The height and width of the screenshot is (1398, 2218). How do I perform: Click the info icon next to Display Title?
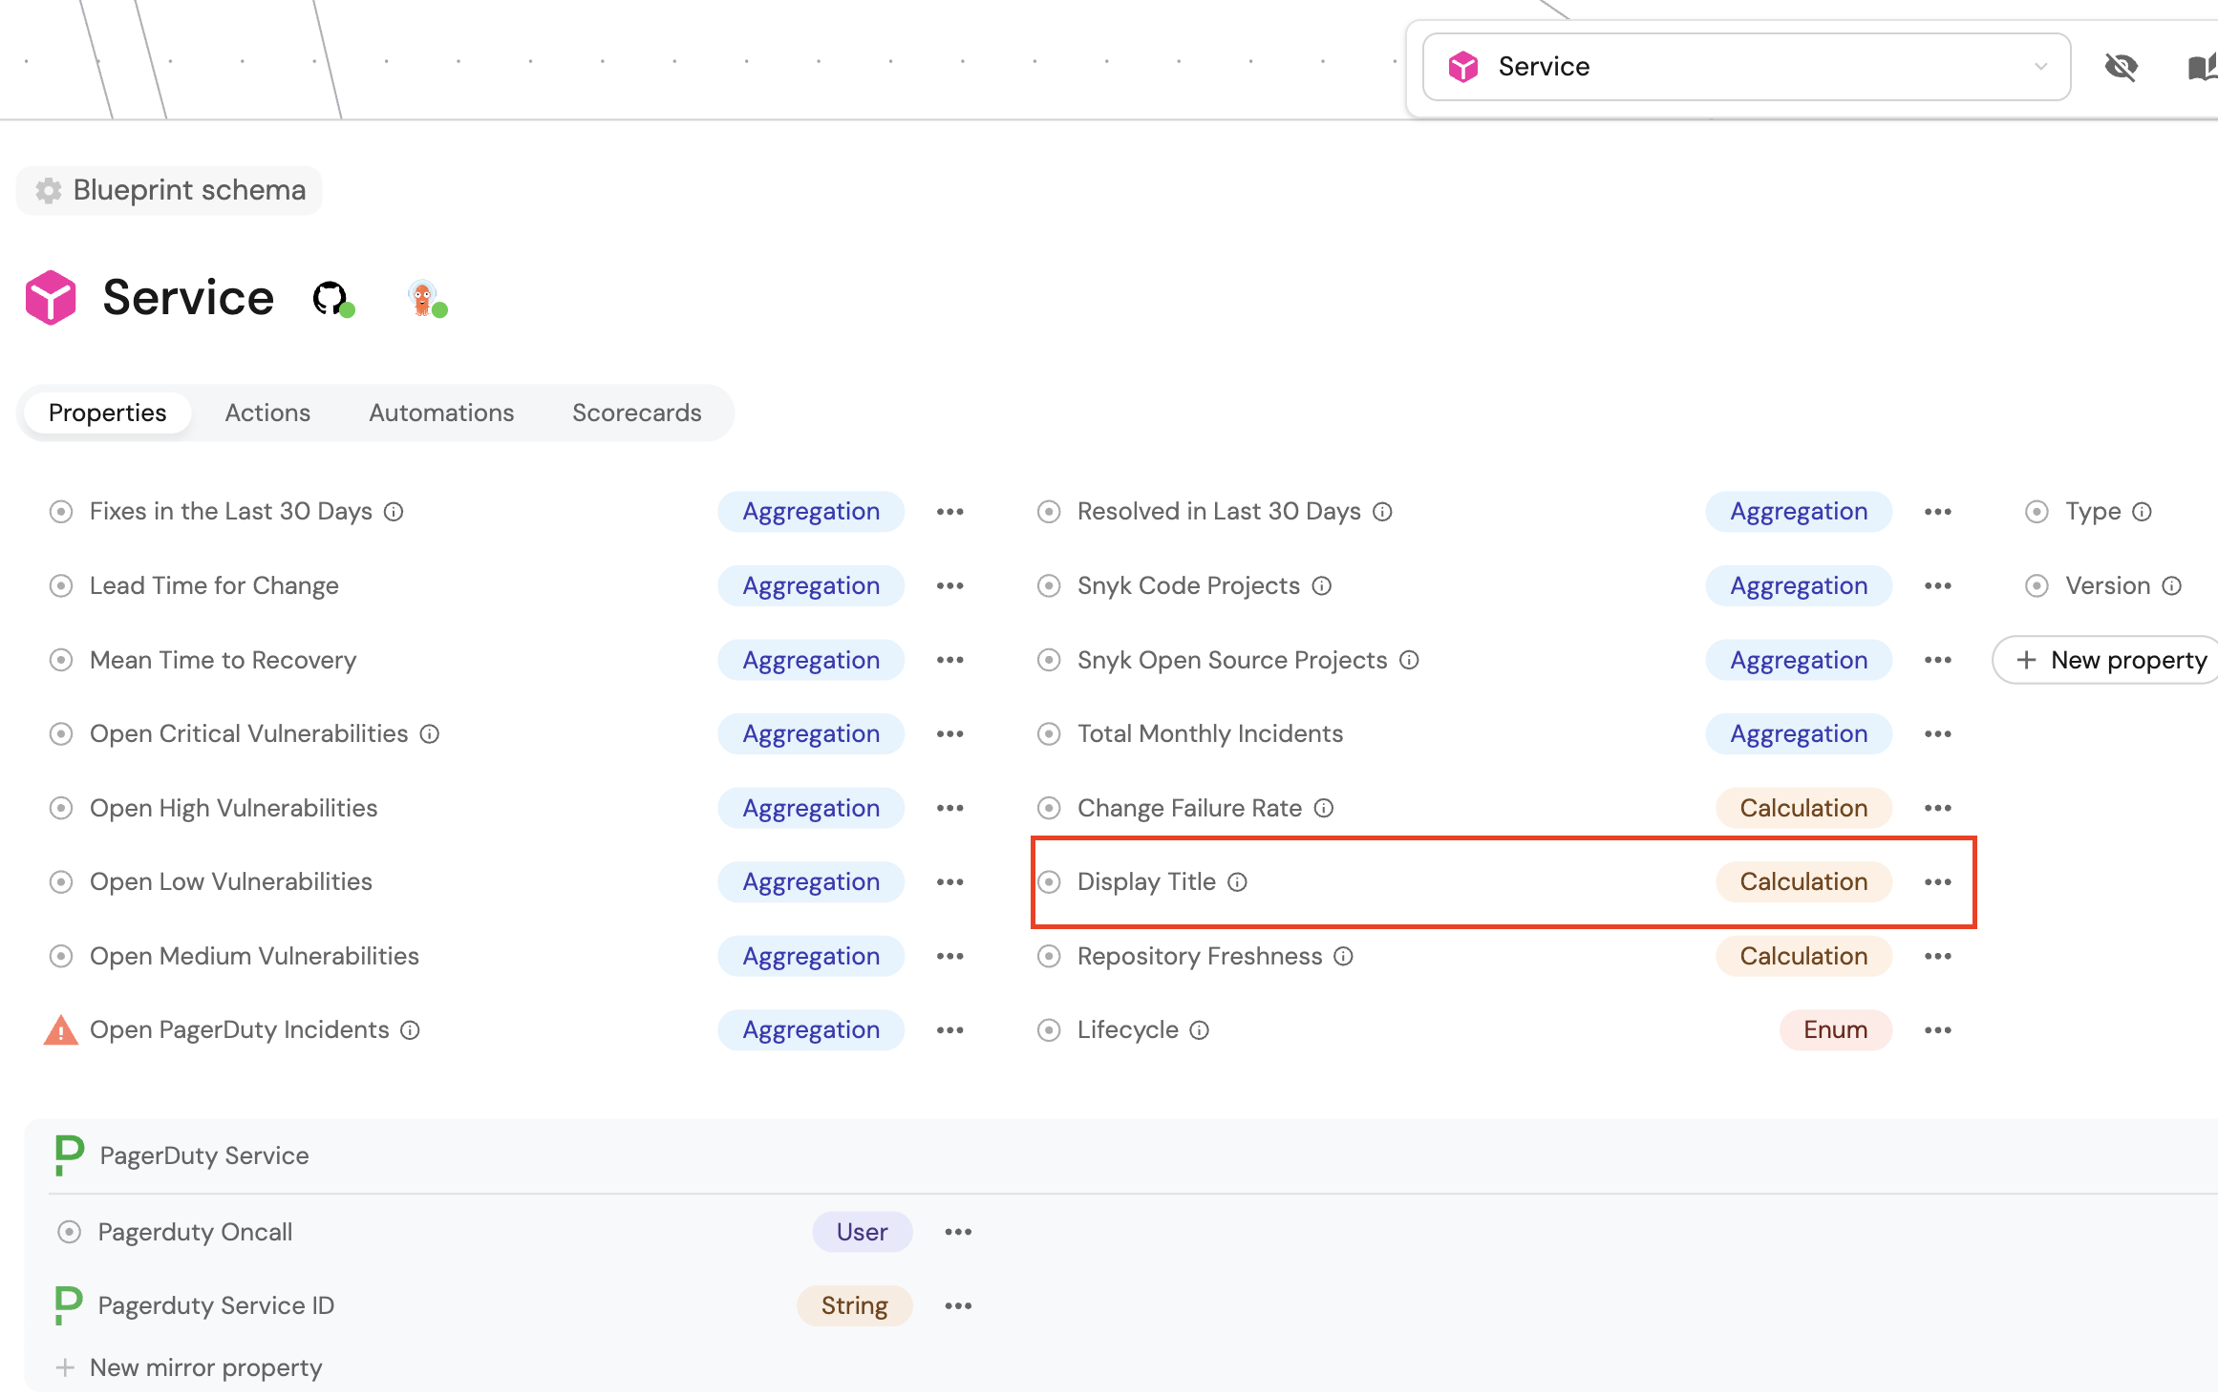1238,882
